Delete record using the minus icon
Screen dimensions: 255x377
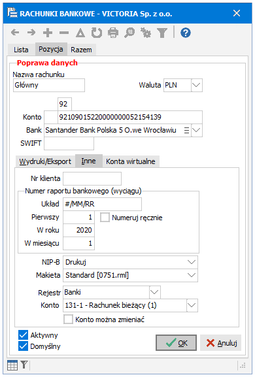pos(64,33)
